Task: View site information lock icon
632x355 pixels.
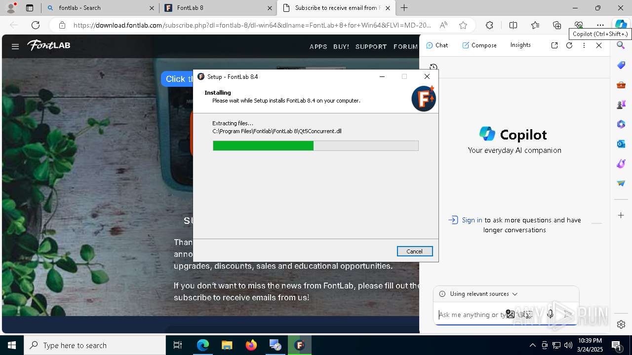Action: click(62, 25)
